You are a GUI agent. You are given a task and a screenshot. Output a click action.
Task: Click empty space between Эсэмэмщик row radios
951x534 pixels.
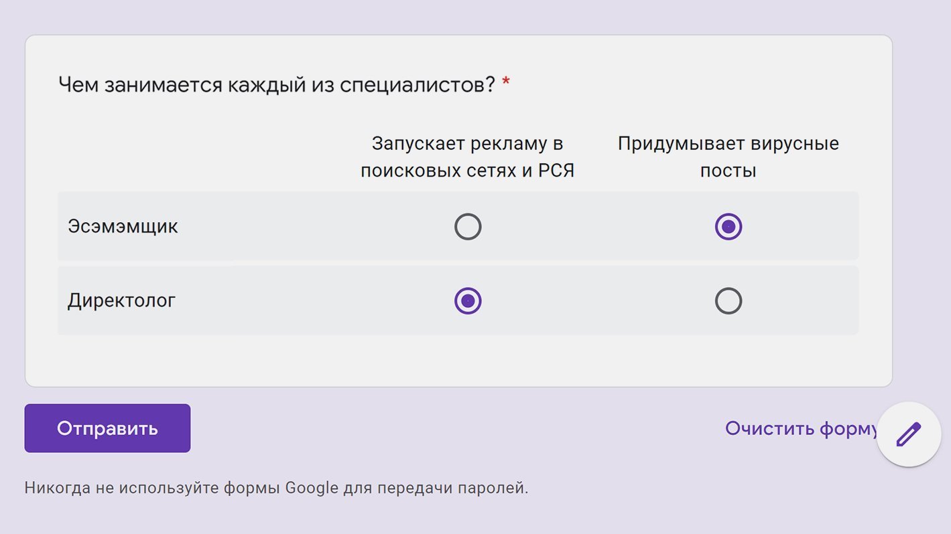point(598,227)
